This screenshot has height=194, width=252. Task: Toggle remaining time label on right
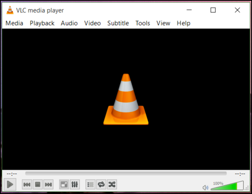(240, 174)
